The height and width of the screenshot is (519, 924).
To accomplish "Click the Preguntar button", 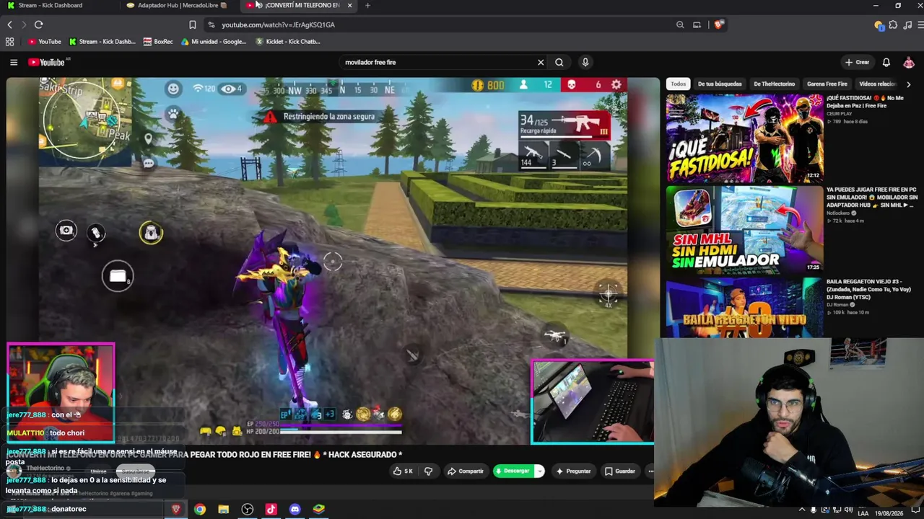I will pyautogui.click(x=574, y=471).
